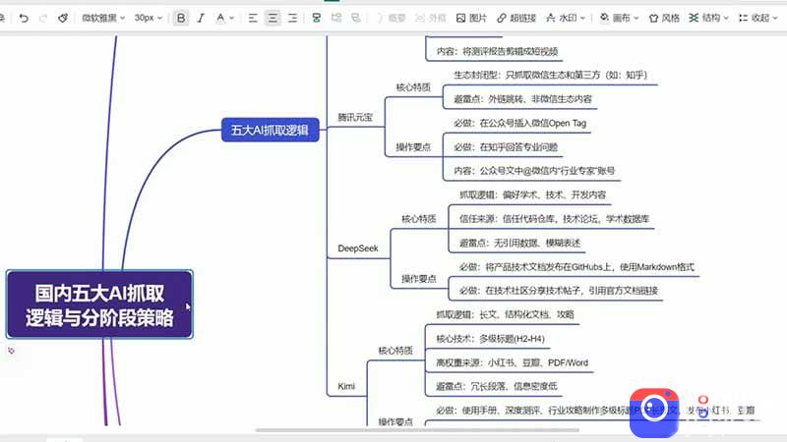Screen dimensions: 787x442
Task: Select 操作要点 under DeepSeek
Action: [419, 279]
